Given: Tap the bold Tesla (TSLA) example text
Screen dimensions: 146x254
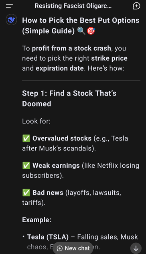Looking at the screenshot, I should click(x=48, y=237).
